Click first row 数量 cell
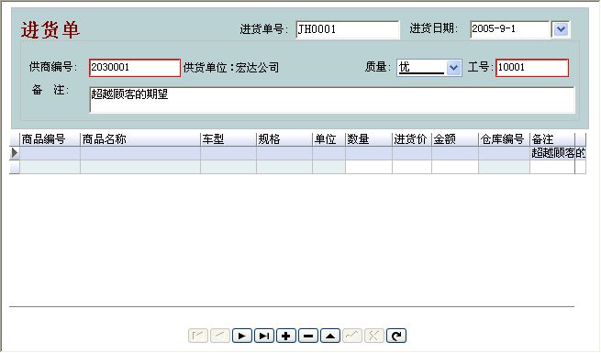 tap(369, 153)
